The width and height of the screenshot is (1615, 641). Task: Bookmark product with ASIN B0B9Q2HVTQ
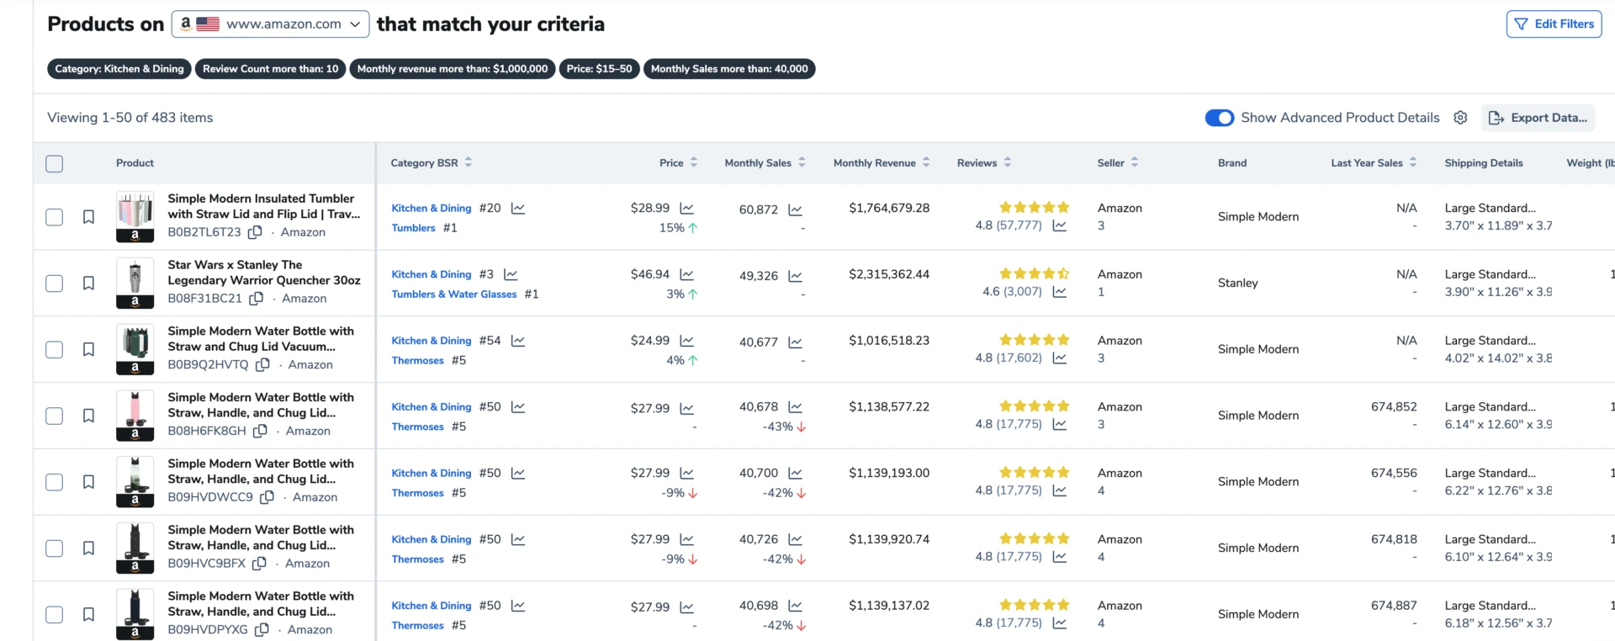88,350
